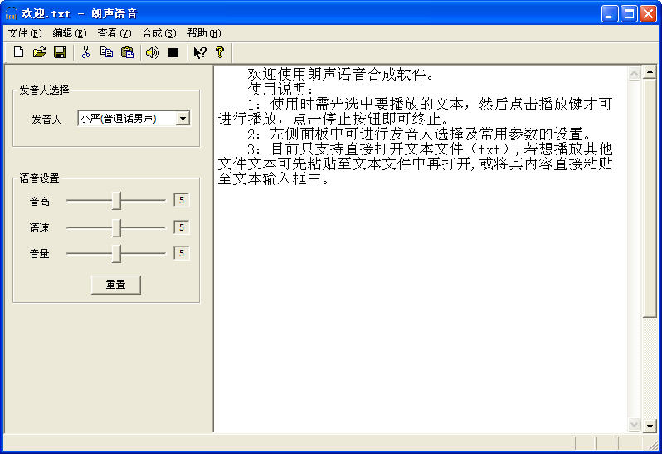Image resolution: width=662 pixels, height=454 pixels.
Task: Open the 文件(F) menu
Action: click(x=25, y=33)
